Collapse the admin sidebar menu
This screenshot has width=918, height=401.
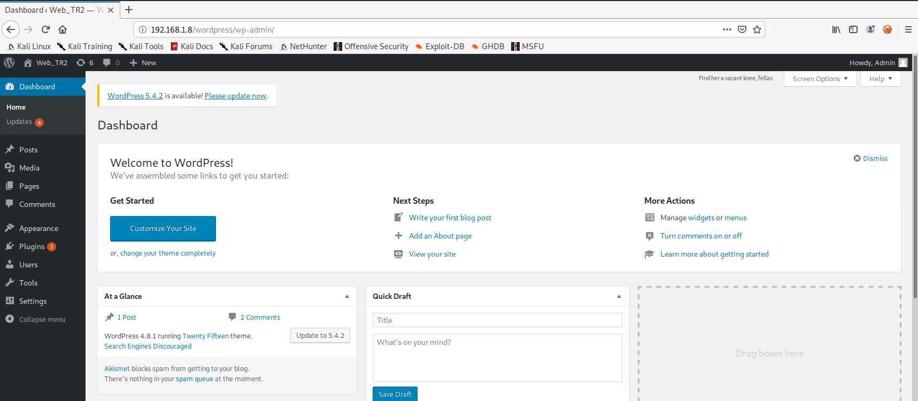pyautogui.click(x=43, y=319)
